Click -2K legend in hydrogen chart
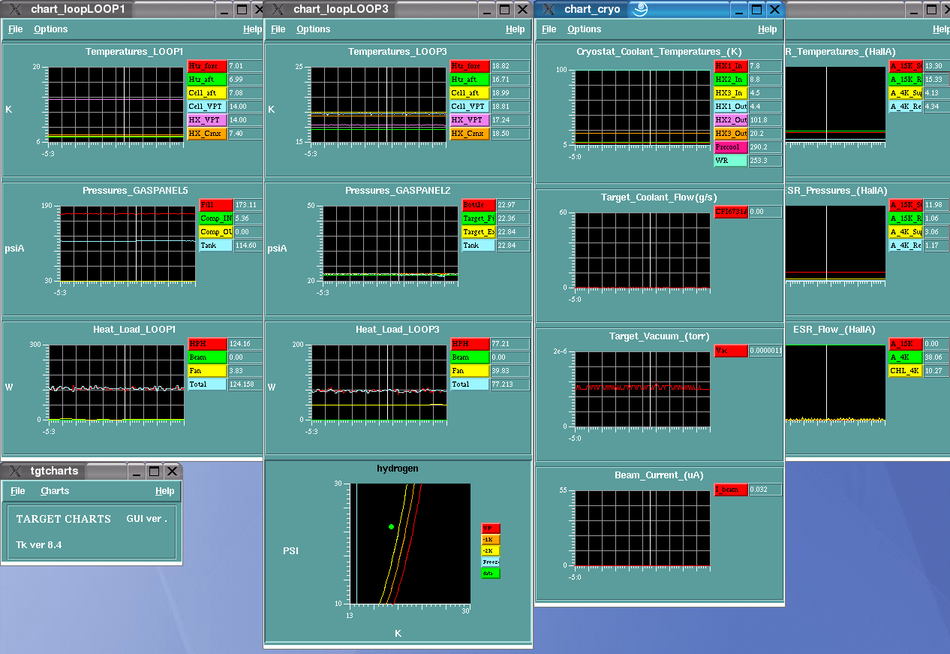The height and width of the screenshot is (654, 950). [491, 550]
